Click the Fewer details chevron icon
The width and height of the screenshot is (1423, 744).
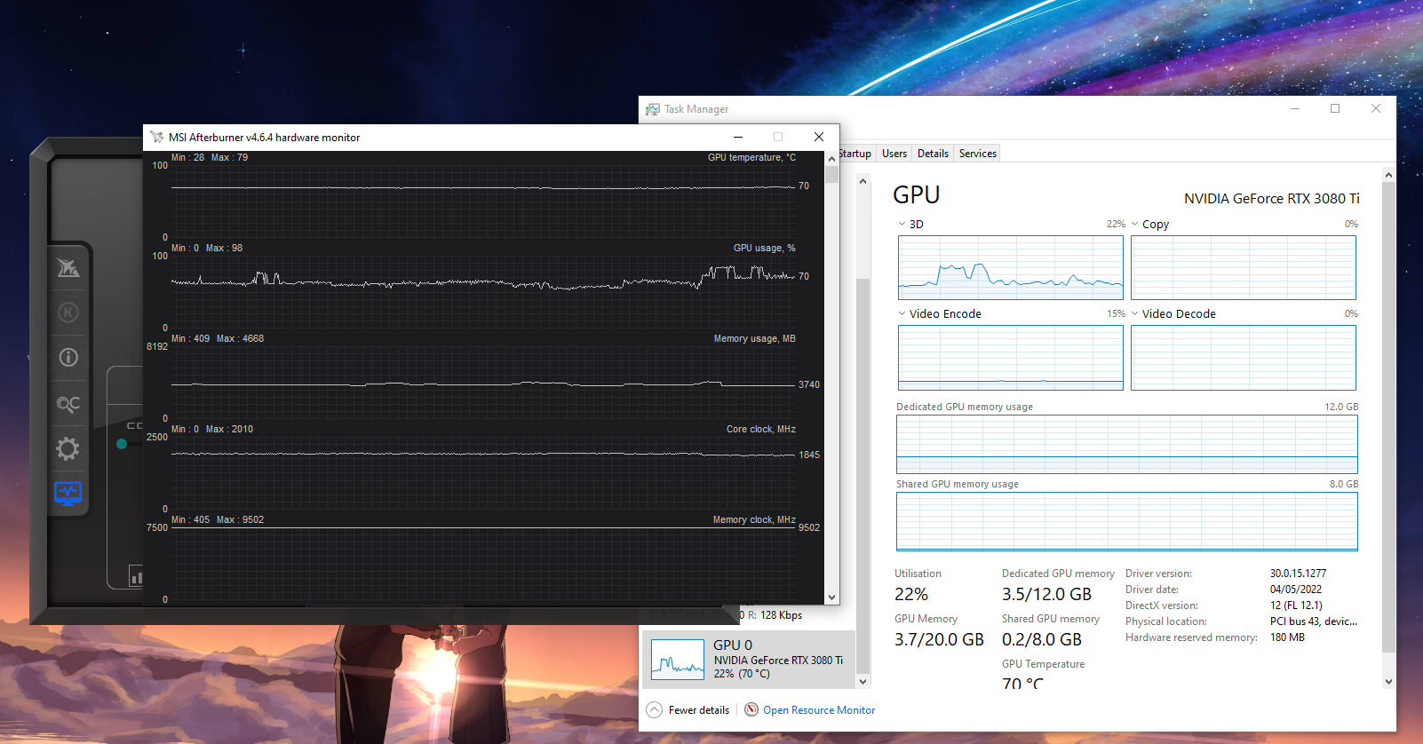(655, 709)
